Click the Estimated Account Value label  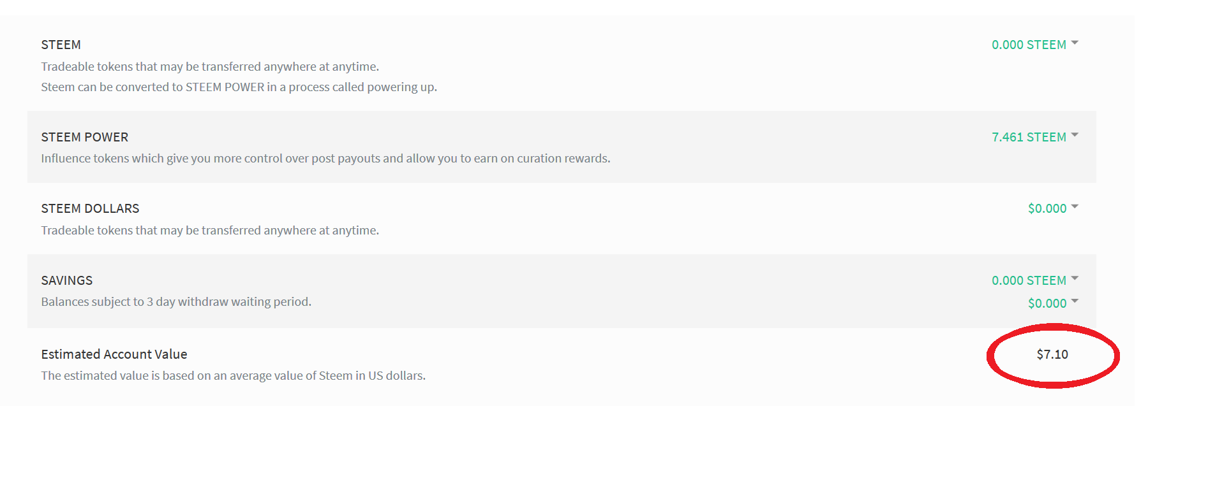[114, 354]
